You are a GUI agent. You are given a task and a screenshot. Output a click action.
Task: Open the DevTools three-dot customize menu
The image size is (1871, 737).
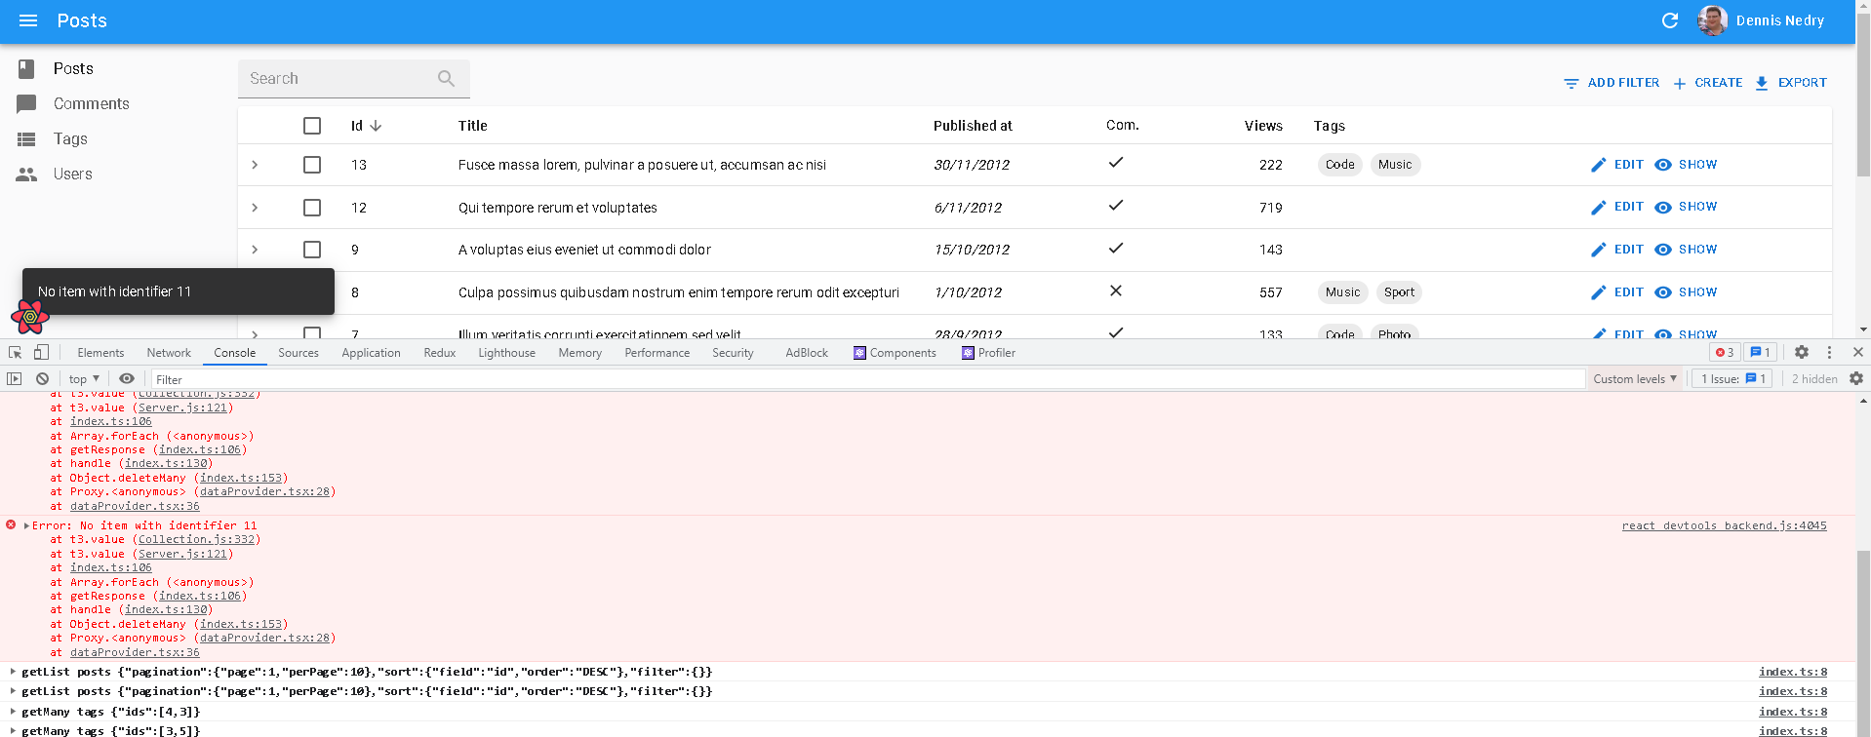point(1829,352)
